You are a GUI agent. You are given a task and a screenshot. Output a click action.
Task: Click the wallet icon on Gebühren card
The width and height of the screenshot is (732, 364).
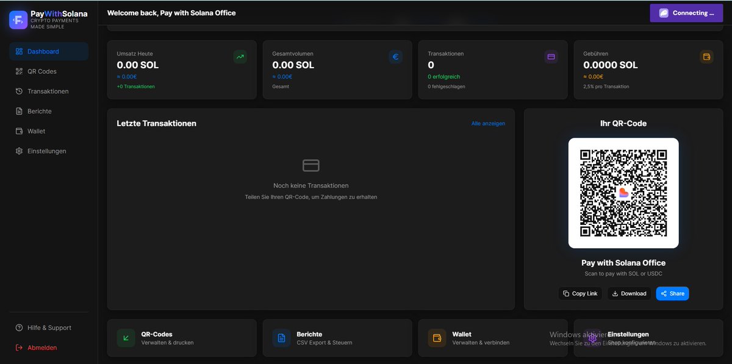[707, 57]
